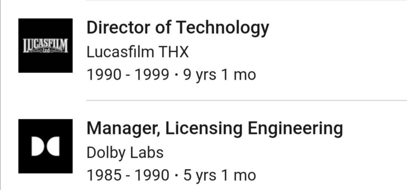Tap the word "Engineering" in job title
This screenshot has width=407, height=190.
click(295, 129)
